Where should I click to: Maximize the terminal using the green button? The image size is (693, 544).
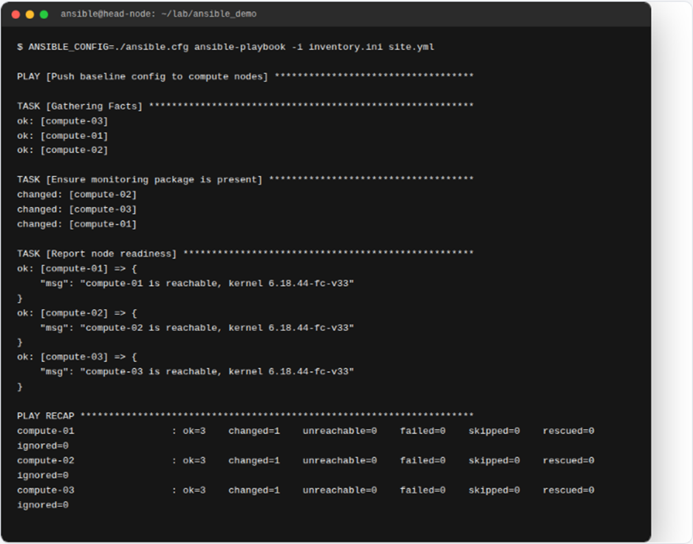44,14
